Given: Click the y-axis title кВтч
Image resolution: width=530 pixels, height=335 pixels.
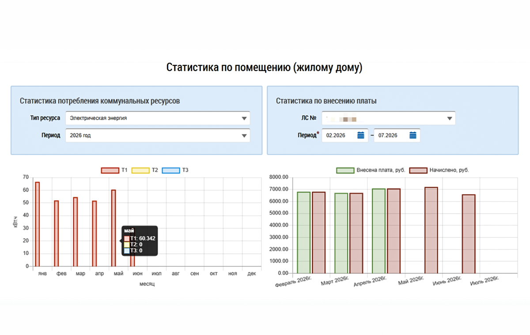Looking at the screenshot, I should point(15,222).
